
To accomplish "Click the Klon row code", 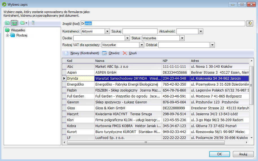I will [80, 120].
